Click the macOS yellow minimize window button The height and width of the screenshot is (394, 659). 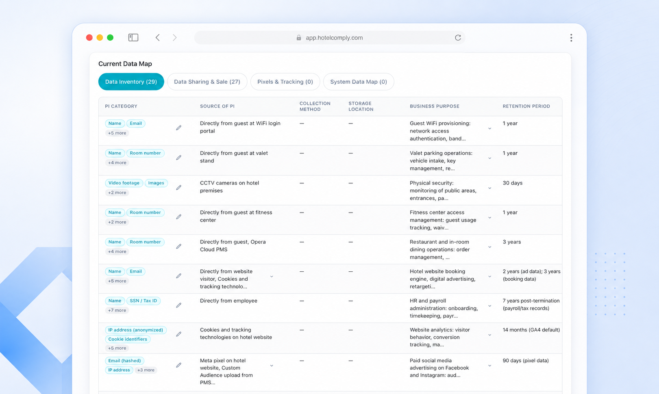(100, 37)
